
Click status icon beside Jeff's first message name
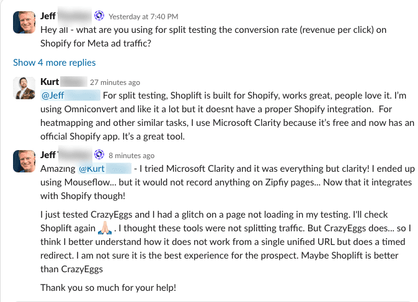click(99, 15)
